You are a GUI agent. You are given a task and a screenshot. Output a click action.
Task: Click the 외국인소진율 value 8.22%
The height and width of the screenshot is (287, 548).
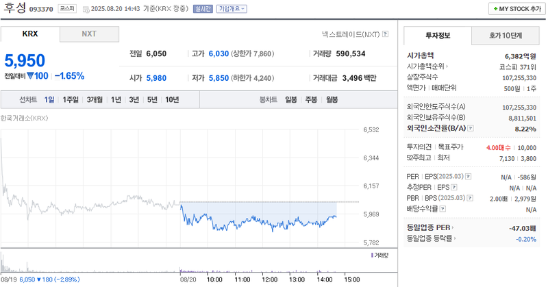[x=525, y=129]
